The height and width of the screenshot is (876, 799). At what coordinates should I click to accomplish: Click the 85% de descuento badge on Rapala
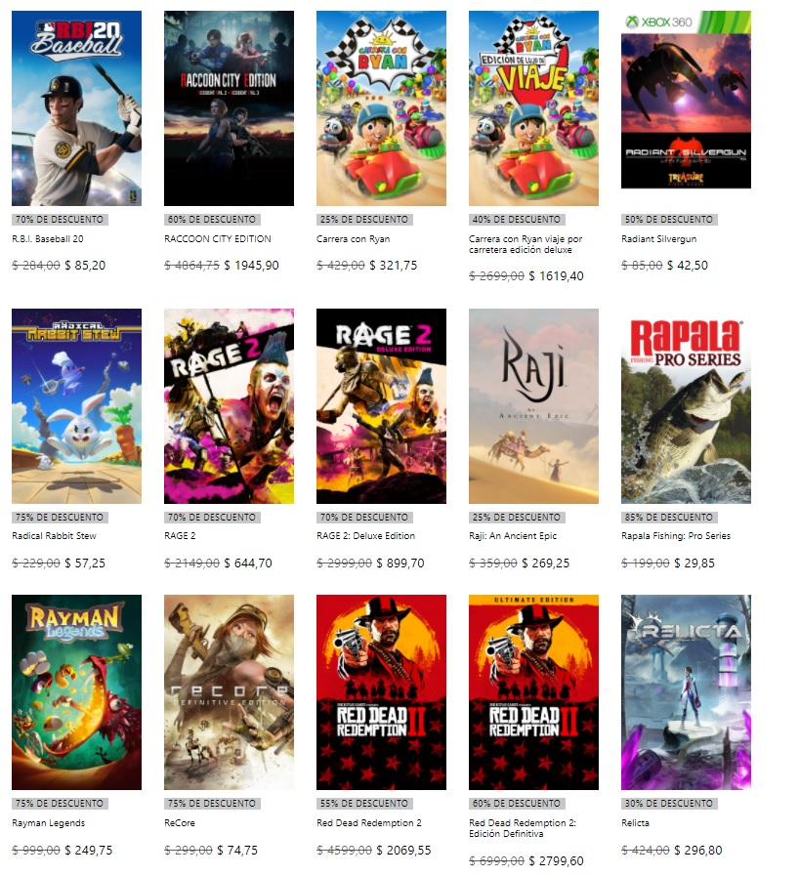point(669,518)
